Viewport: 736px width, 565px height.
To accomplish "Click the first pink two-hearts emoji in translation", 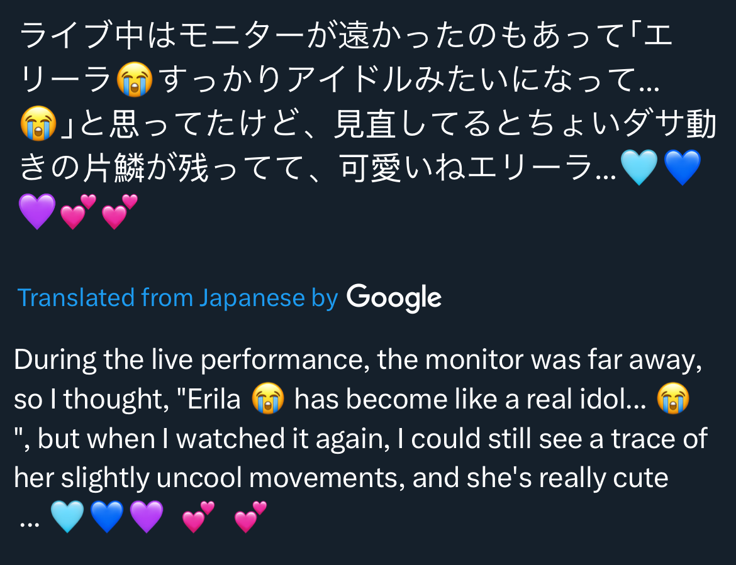I will pos(198,517).
